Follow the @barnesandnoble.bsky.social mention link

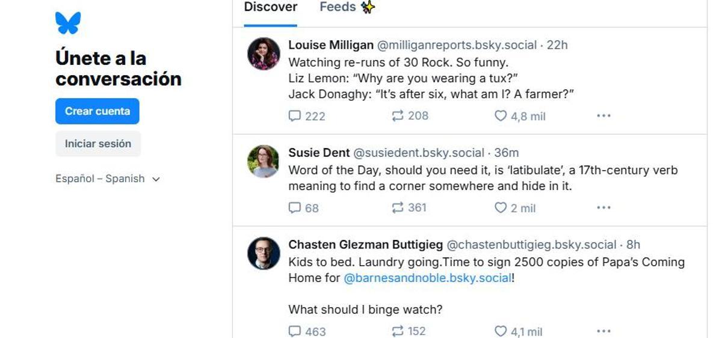click(x=428, y=278)
